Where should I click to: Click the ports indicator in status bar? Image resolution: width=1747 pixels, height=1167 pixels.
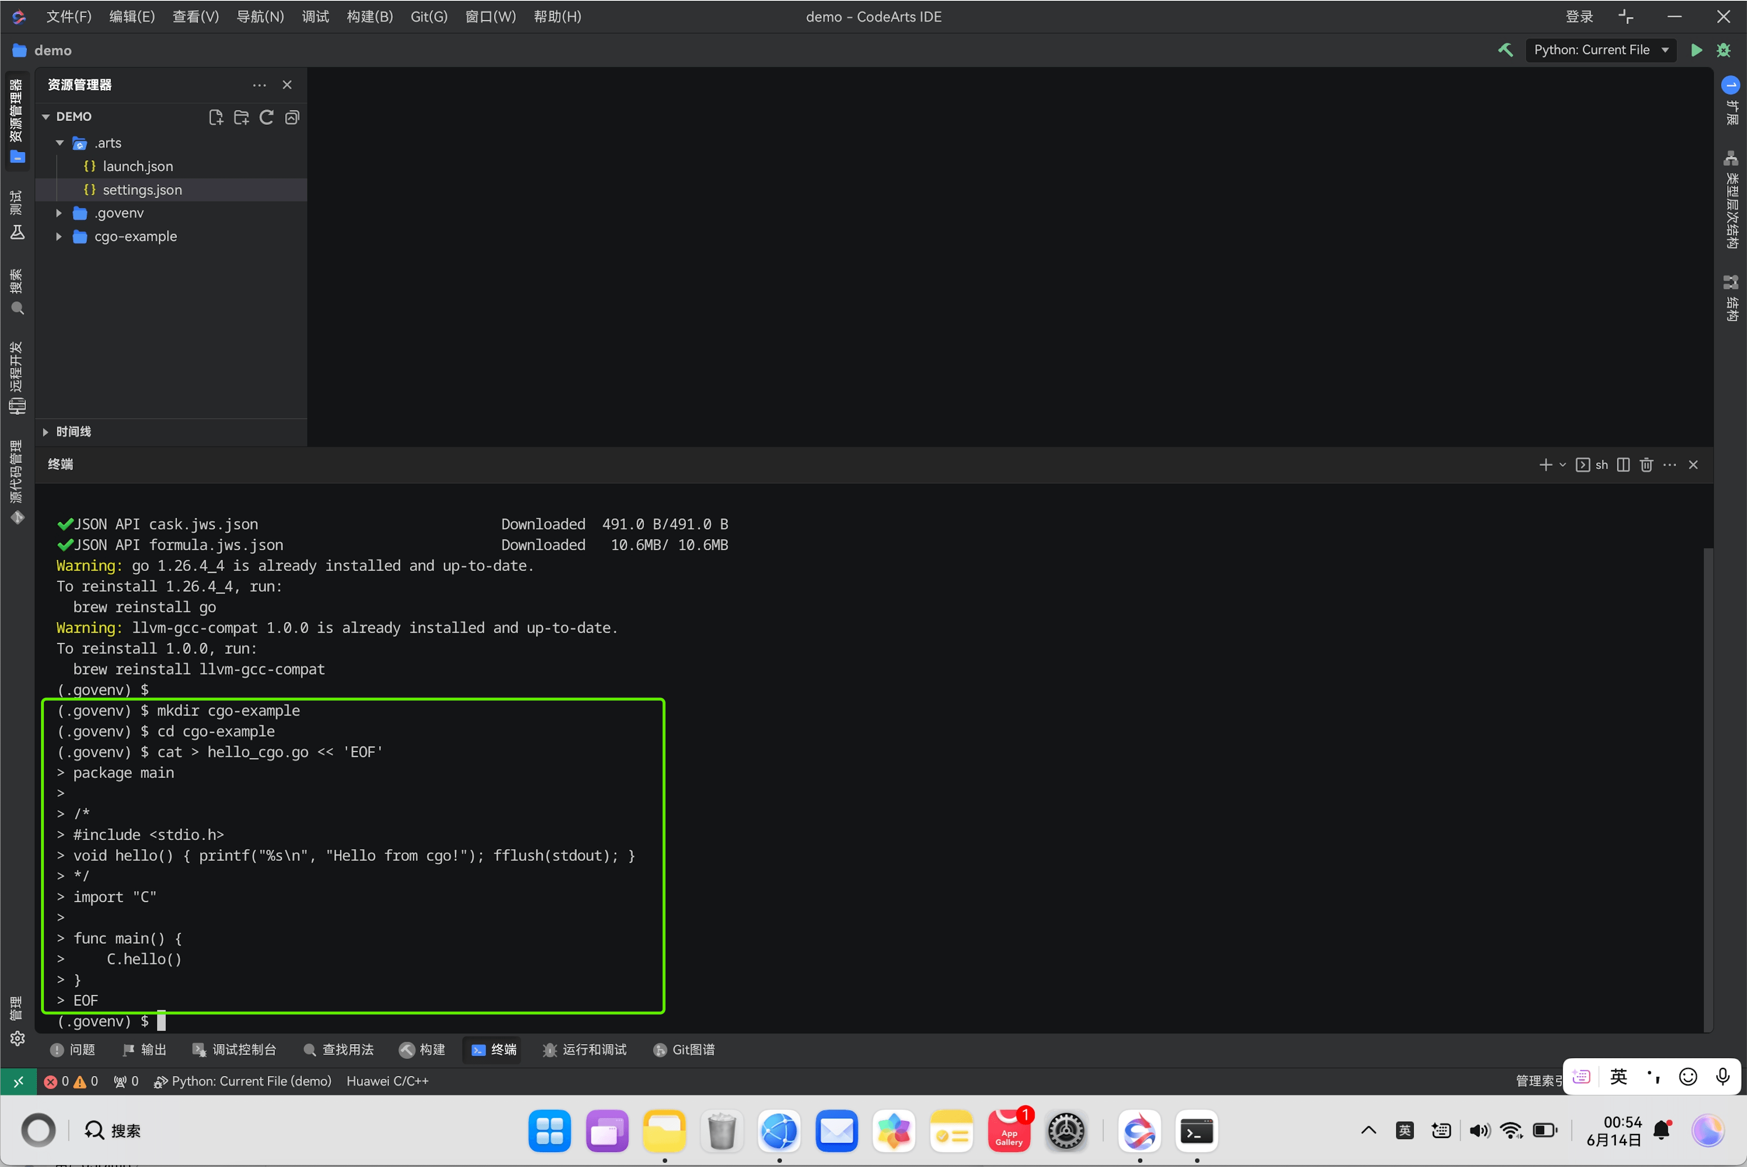tap(126, 1081)
